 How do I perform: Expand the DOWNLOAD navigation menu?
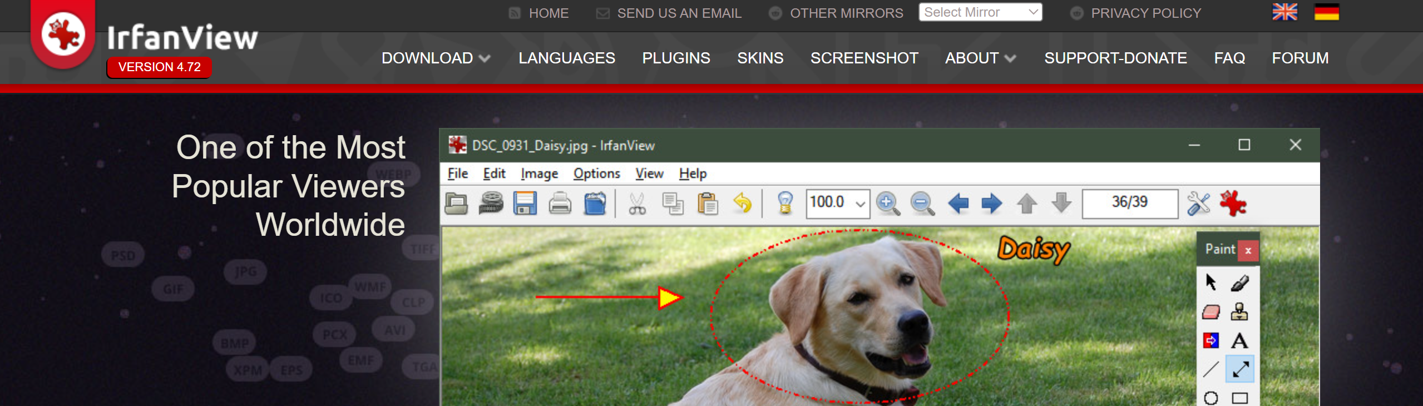pos(436,58)
